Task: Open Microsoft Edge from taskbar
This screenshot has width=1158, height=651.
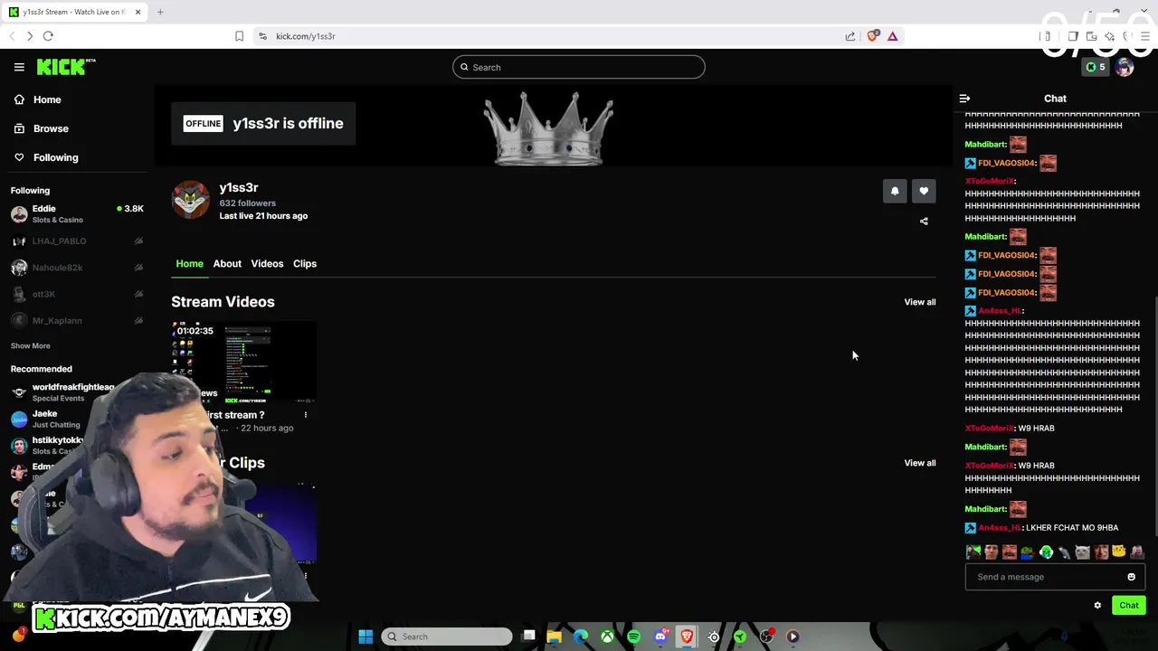Action: tap(581, 637)
